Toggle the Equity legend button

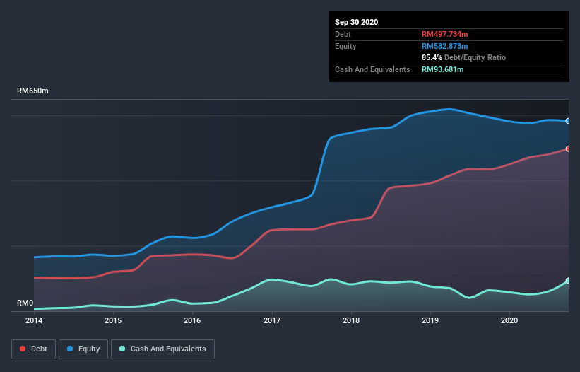pos(83,349)
